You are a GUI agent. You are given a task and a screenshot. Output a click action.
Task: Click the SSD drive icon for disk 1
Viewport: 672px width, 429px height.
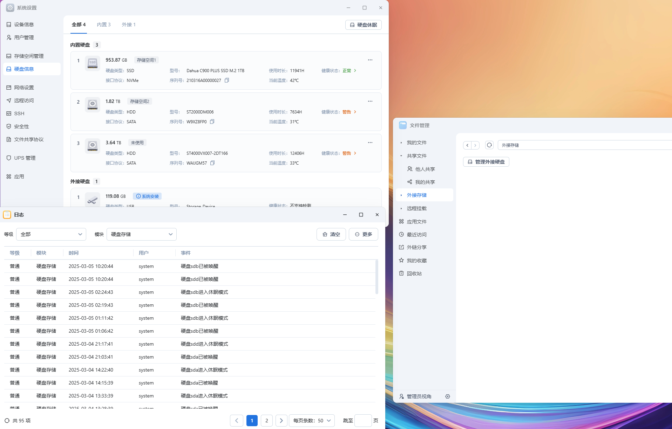pos(93,63)
